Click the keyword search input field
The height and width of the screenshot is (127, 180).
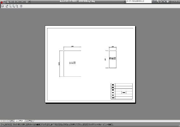click(139, 2)
